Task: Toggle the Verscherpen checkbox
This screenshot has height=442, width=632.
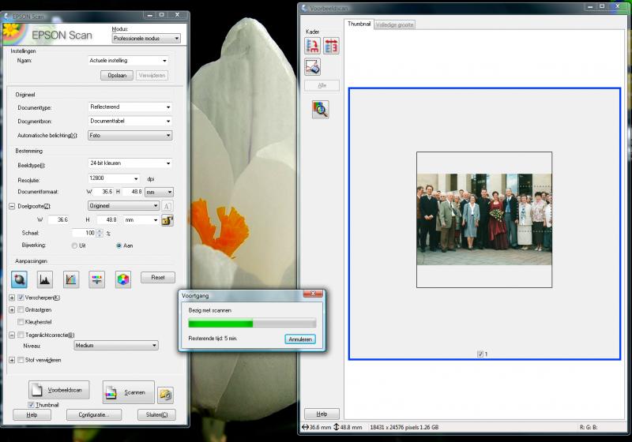Action: (21, 298)
